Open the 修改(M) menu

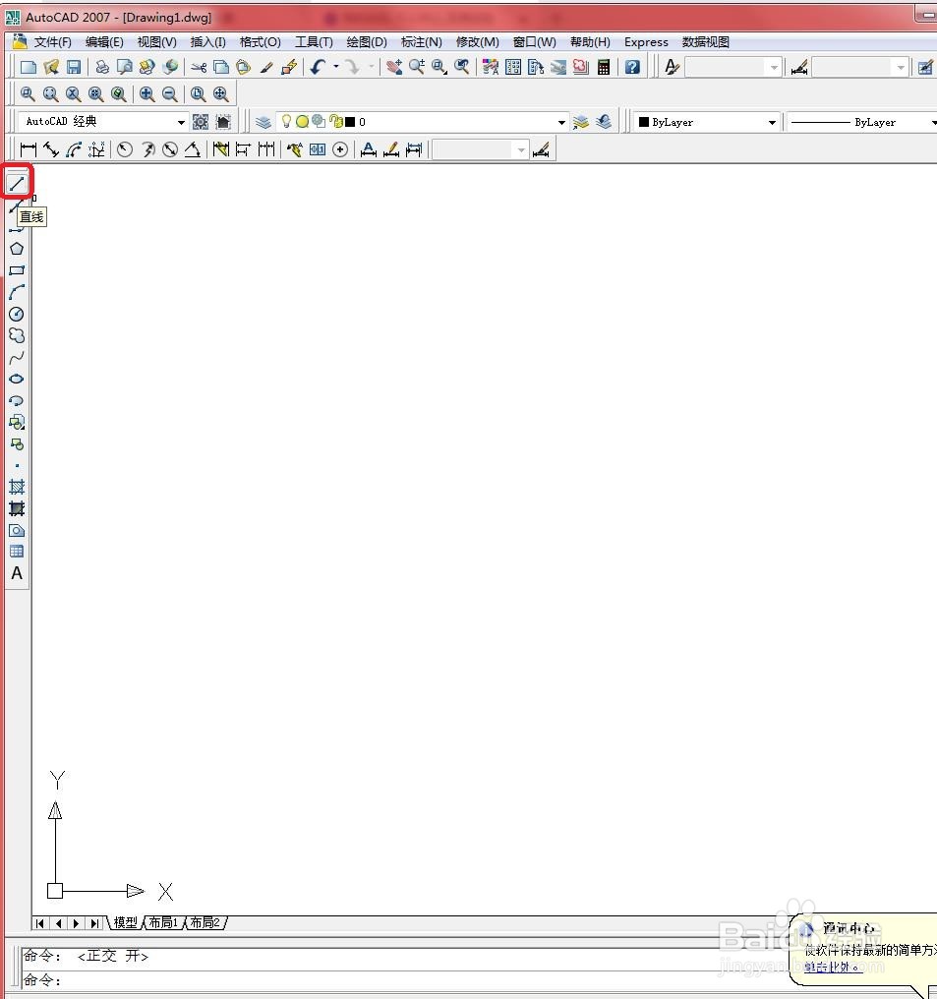point(478,42)
